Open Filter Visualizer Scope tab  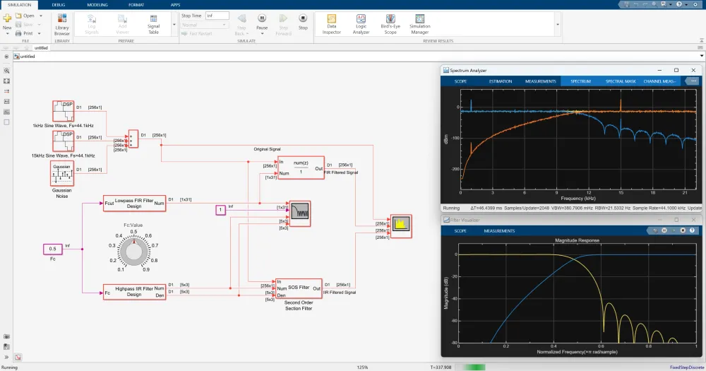coord(460,231)
